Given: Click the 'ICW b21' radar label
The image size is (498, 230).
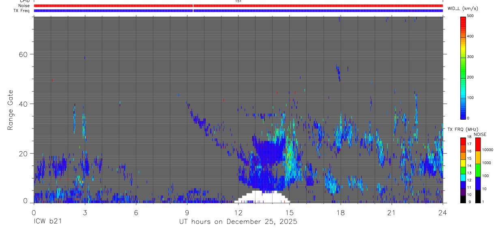Looking at the screenshot, I should pos(47,222).
